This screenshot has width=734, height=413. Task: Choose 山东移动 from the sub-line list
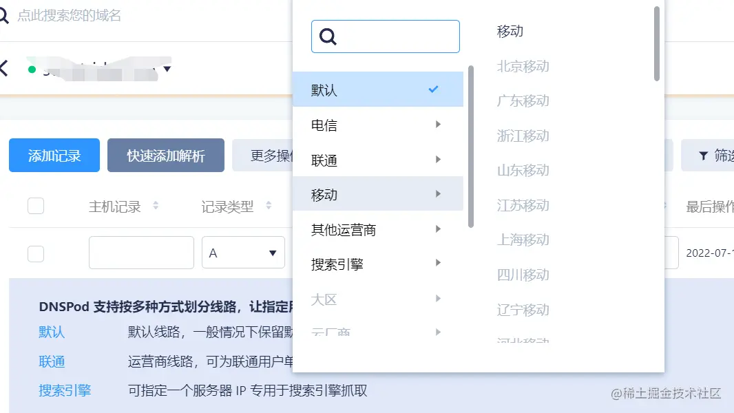click(x=523, y=170)
